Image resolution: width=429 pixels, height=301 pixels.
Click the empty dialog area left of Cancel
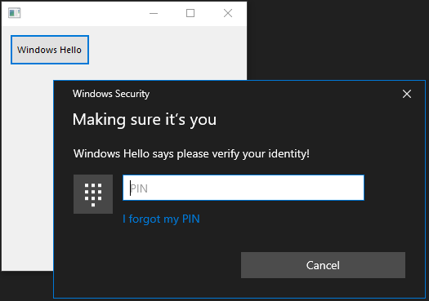click(148, 265)
